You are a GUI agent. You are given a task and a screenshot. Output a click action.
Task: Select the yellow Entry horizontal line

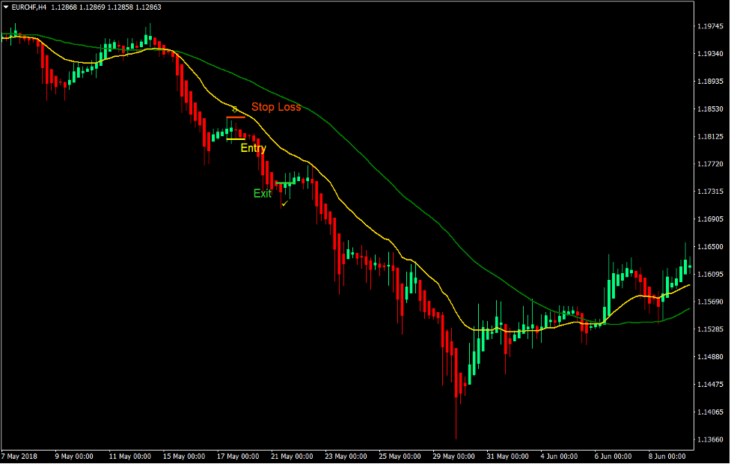coord(235,139)
